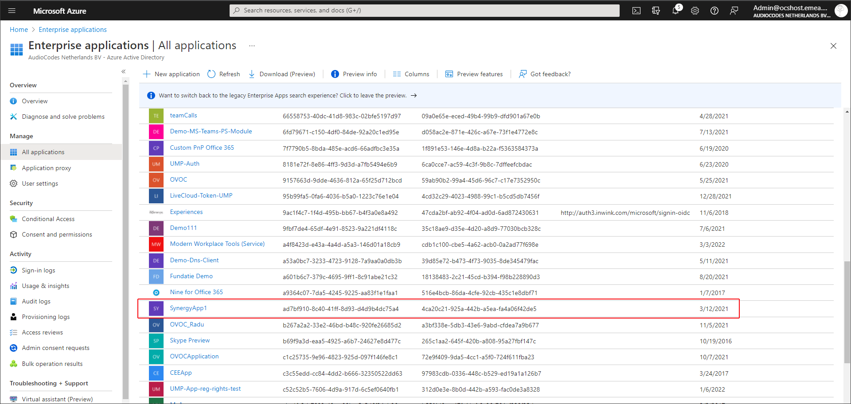Click the info icon in the preview banner
The image size is (851, 404).
coord(151,96)
